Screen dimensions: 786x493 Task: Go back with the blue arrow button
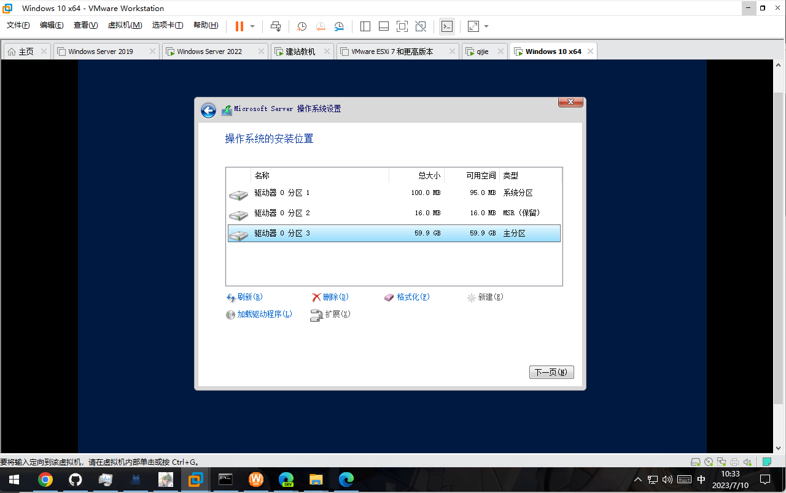tap(208, 110)
